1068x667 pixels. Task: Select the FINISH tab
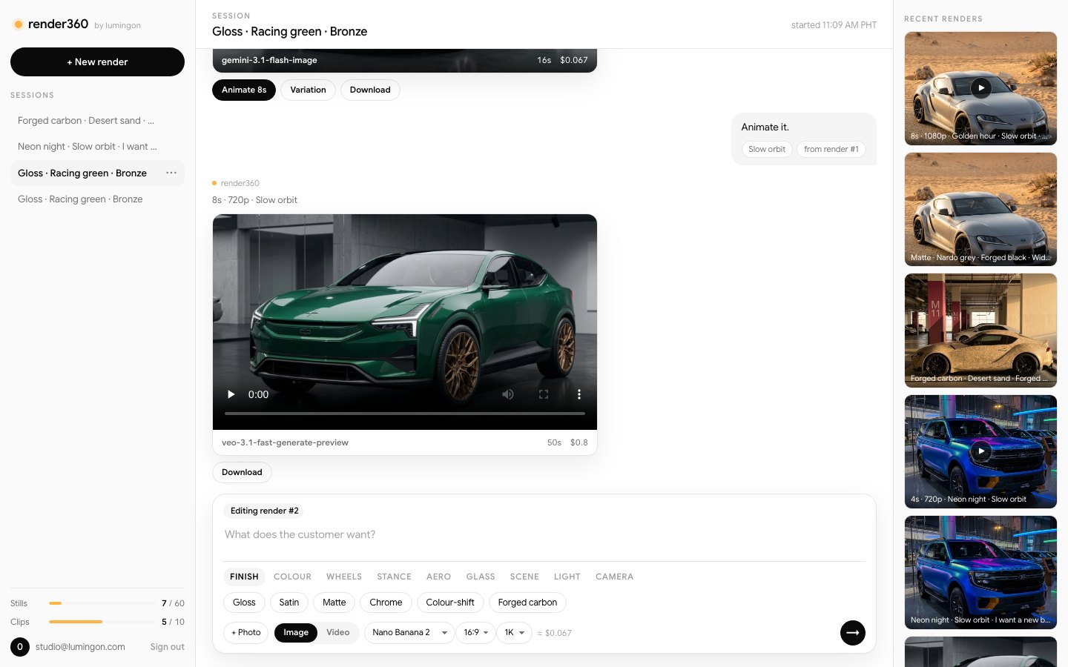coord(244,577)
